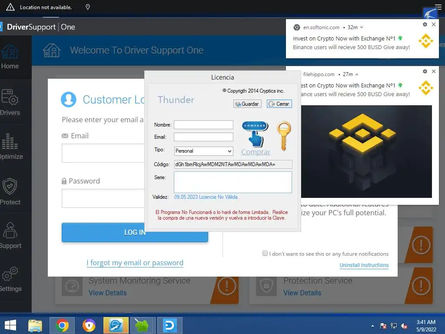
Task: Open the Tipo Personal dropdown
Action: (x=203, y=151)
